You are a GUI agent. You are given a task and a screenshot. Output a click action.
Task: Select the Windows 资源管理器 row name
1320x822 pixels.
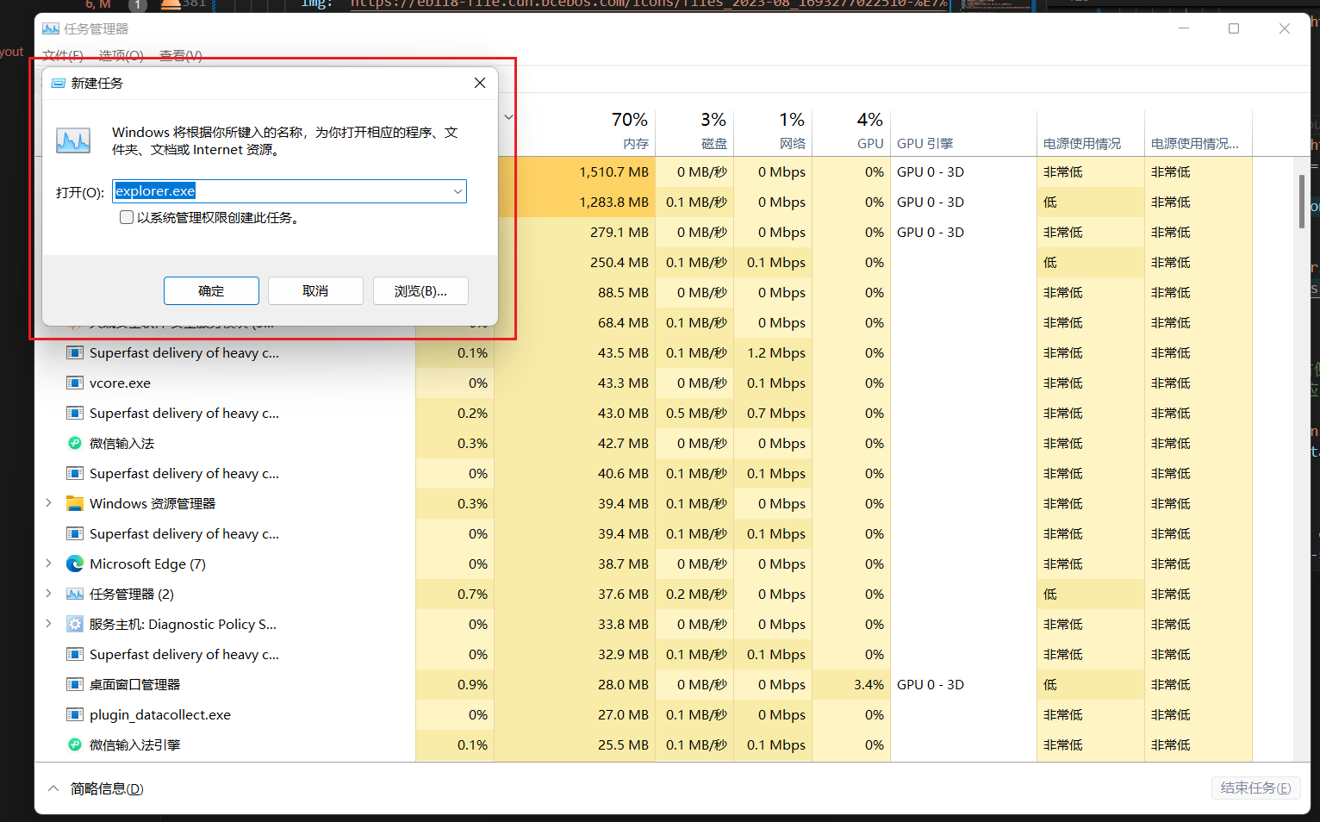tap(153, 503)
